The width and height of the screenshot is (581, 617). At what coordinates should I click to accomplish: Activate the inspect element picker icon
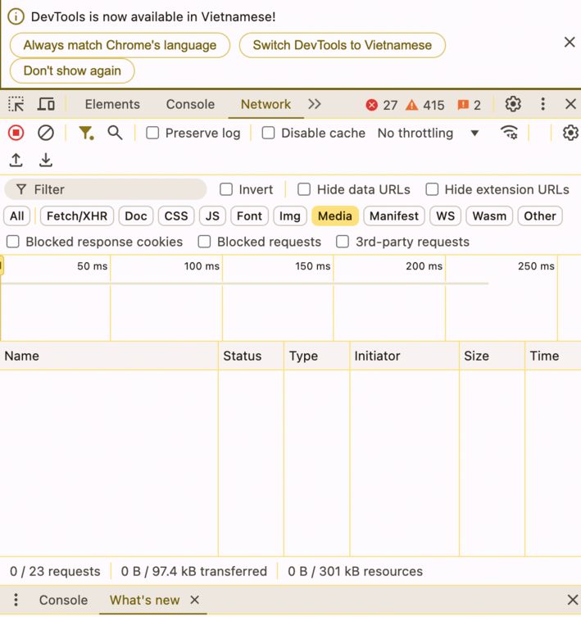[x=16, y=104]
